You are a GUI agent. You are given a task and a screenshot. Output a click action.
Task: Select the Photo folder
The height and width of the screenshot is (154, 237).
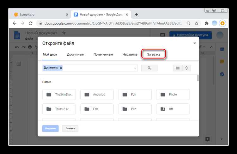point(173,95)
